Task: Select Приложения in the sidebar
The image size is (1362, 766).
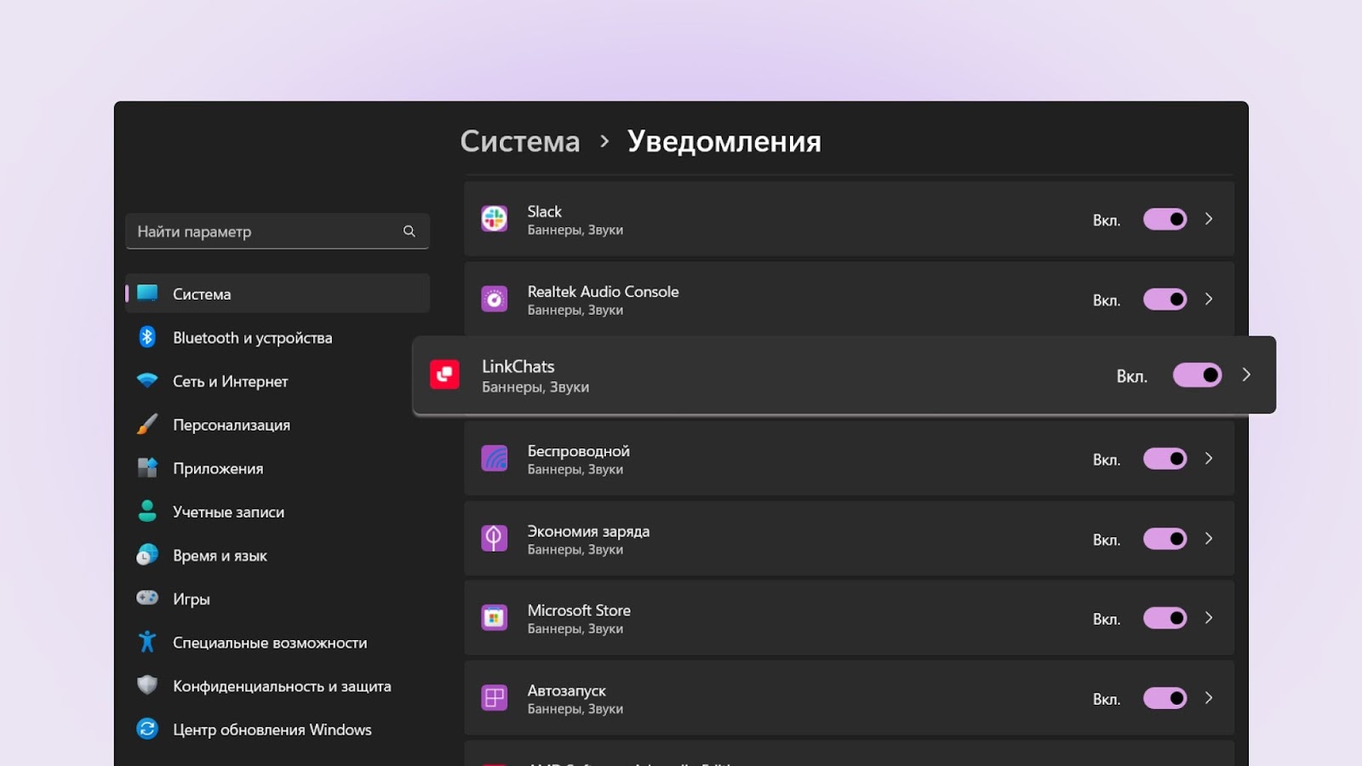Action: 278,467
